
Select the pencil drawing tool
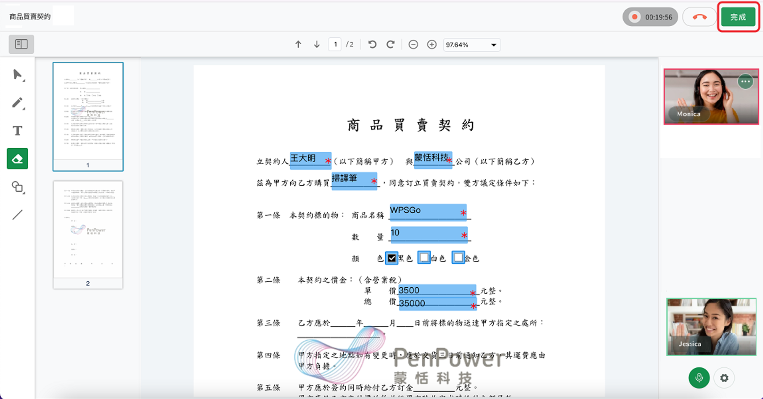click(18, 103)
